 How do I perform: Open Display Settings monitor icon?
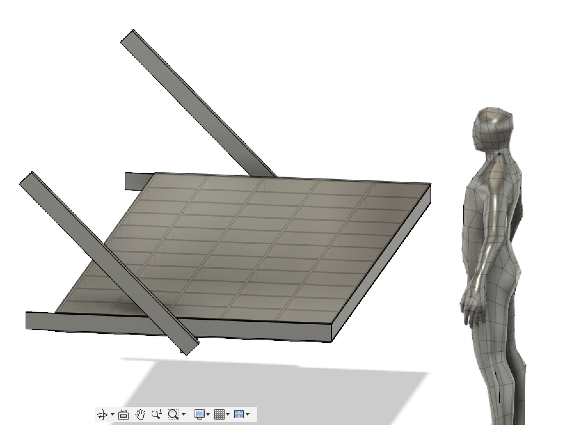[199, 415]
